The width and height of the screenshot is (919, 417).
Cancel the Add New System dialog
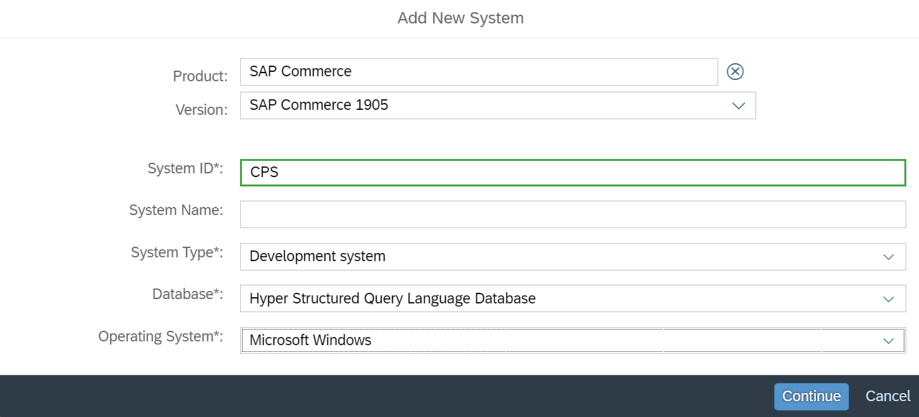pyautogui.click(x=887, y=396)
